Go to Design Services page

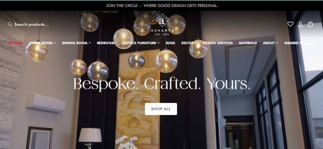point(218,43)
